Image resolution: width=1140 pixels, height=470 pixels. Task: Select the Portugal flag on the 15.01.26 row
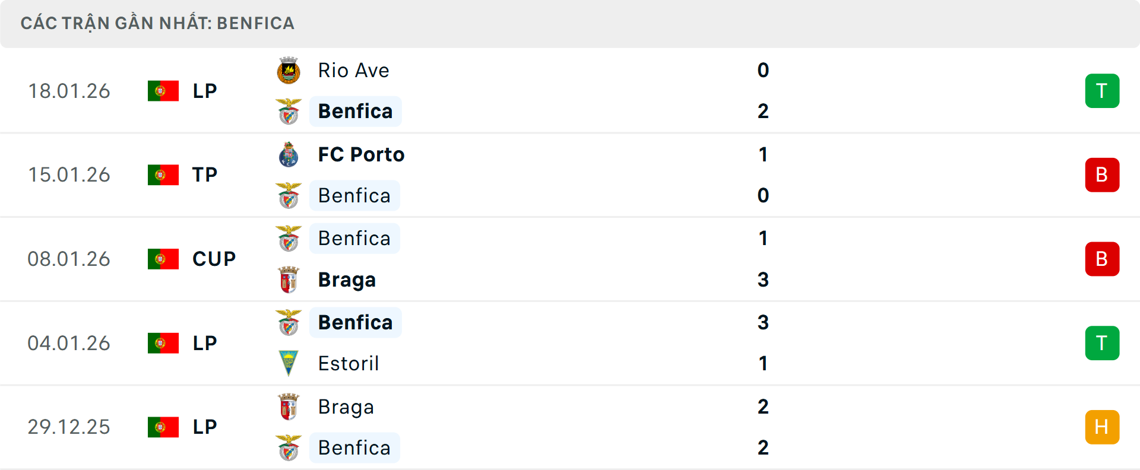coord(162,174)
